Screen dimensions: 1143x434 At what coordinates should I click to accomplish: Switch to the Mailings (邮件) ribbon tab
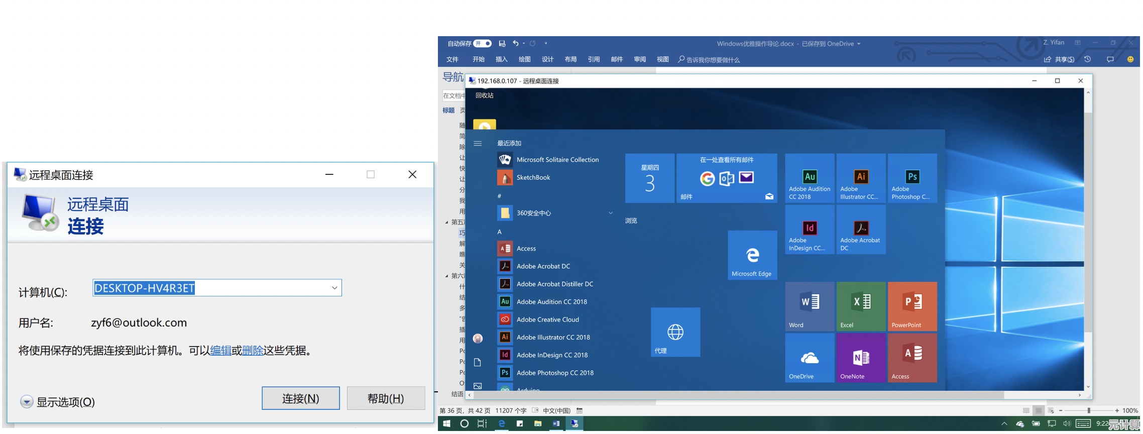(x=617, y=59)
